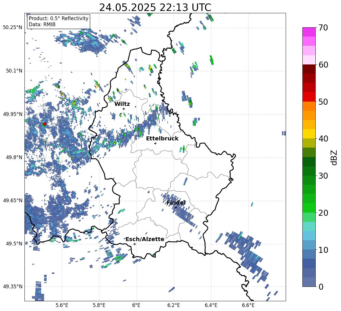This screenshot has height=311, width=341.
Task: Click the cross marker below Wiltz
Action: tap(124, 109)
